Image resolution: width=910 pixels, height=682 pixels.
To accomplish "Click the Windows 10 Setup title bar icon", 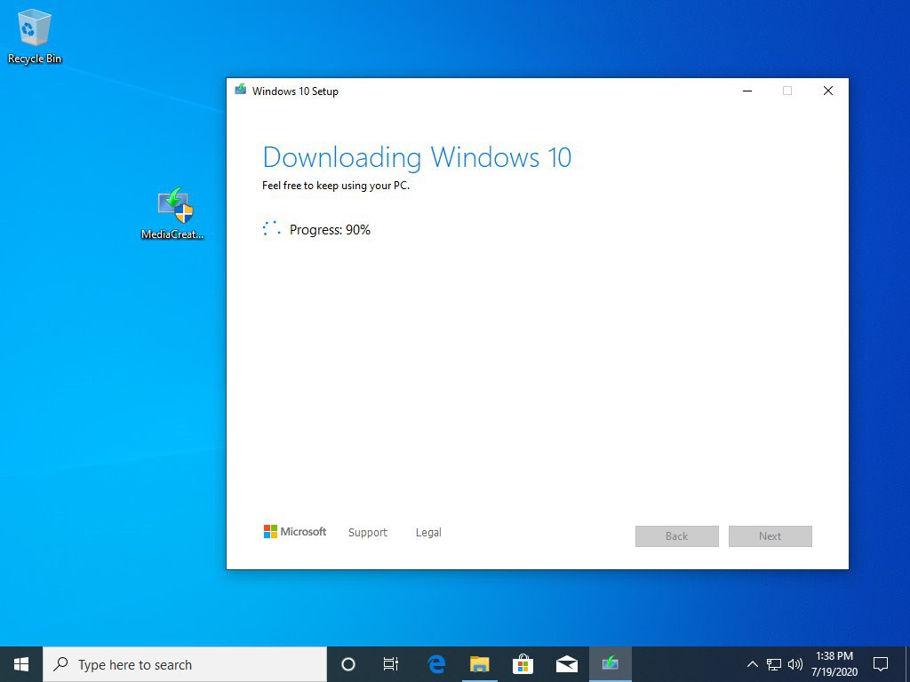I will point(240,90).
